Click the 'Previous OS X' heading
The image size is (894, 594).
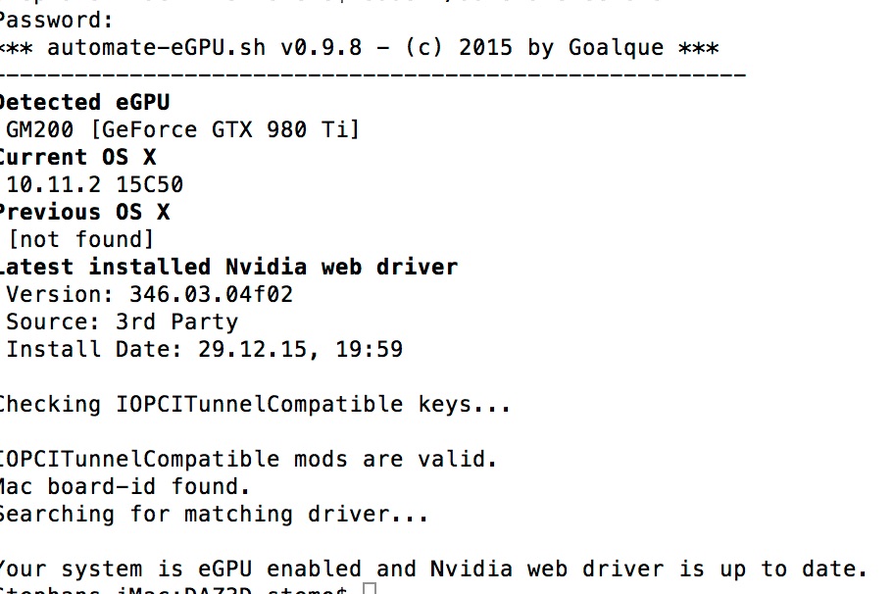[x=85, y=212]
